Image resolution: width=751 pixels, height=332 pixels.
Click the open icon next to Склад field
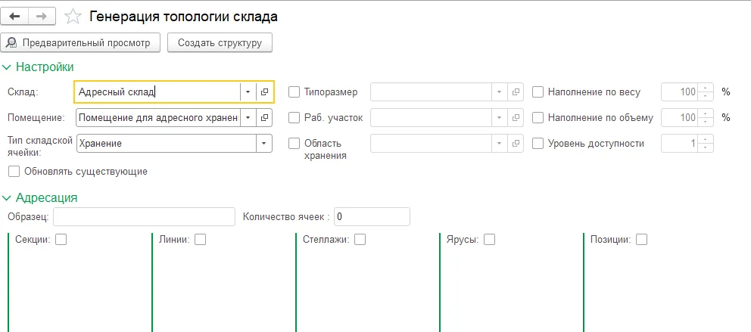click(264, 92)
